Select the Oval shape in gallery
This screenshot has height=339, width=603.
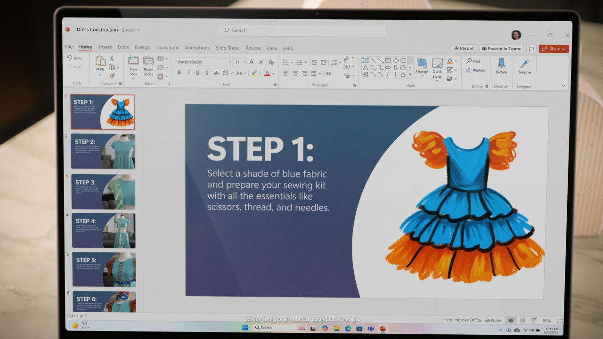[x=396, y=60]
